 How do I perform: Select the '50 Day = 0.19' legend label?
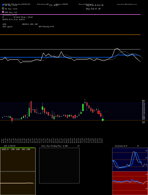pyautogui.click(x=11, y=9)
